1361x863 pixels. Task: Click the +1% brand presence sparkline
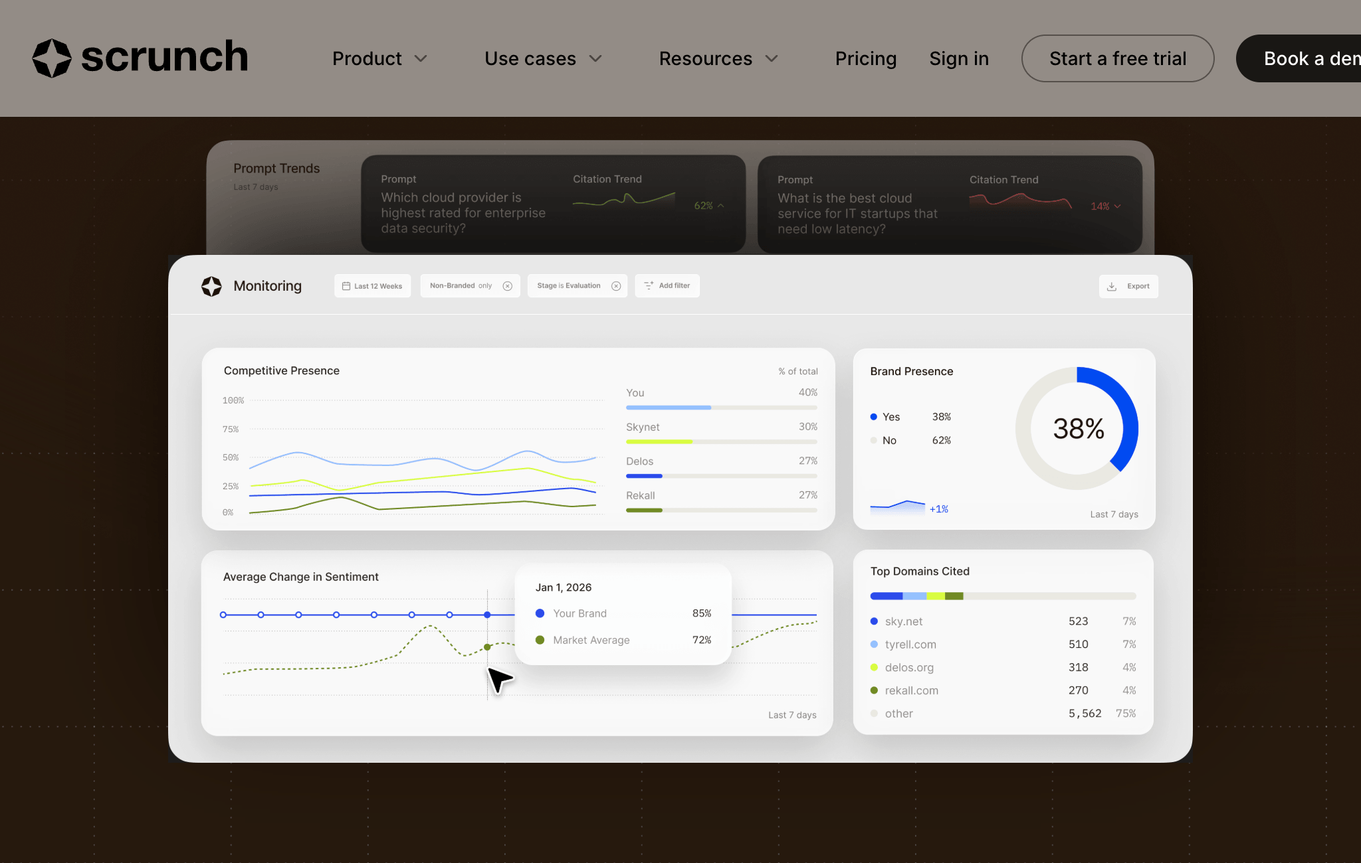897,507
